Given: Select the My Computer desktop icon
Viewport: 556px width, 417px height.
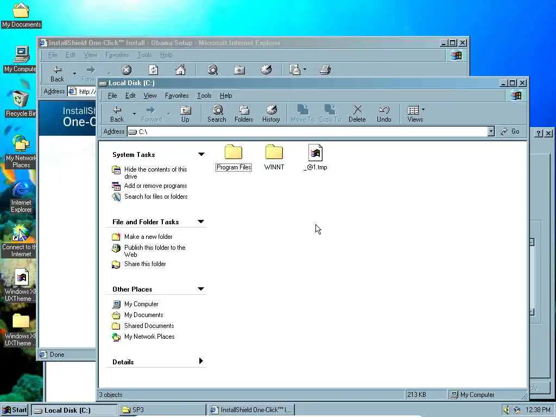Looking at the screenshot, I should (20, 60).
